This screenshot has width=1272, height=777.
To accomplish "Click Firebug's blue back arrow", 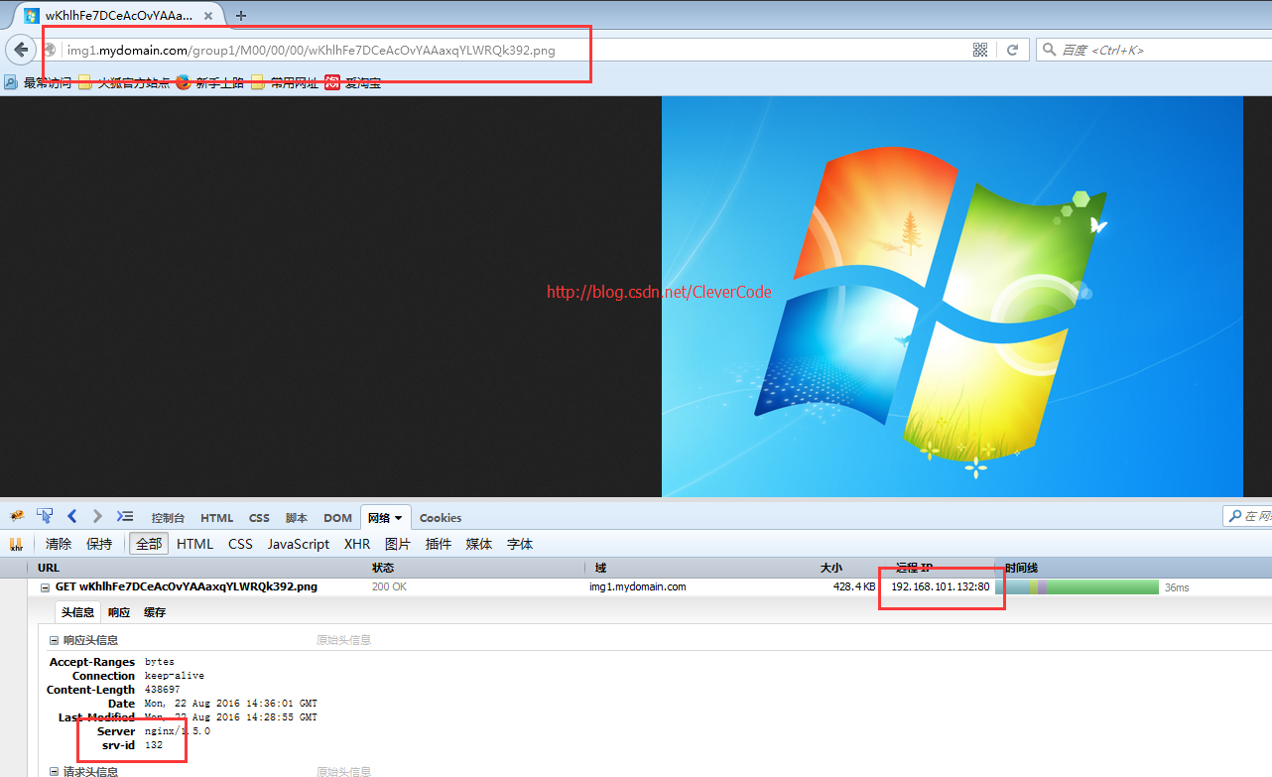I will point(71,516).
